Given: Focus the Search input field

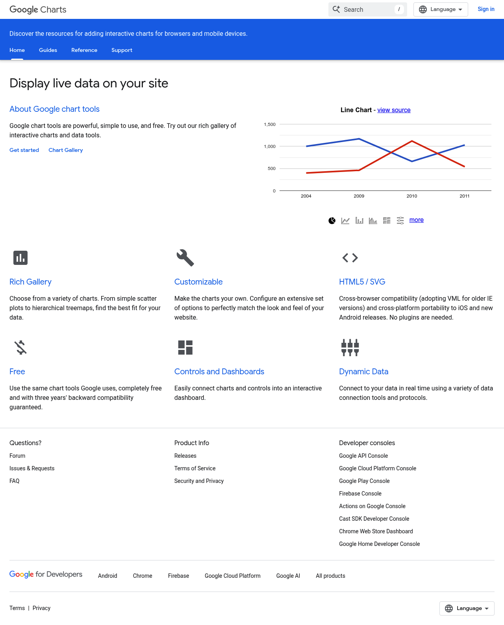Looking at the screenshot, I should tap(367, 9).
